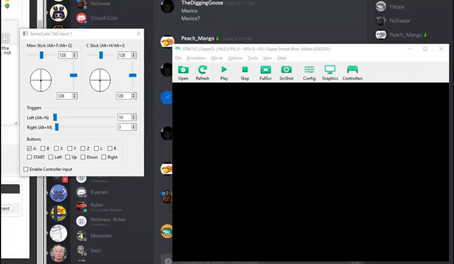The image size is (454, 264).
Task: Click the Main Stick Y value field
Action: [64, 96]
